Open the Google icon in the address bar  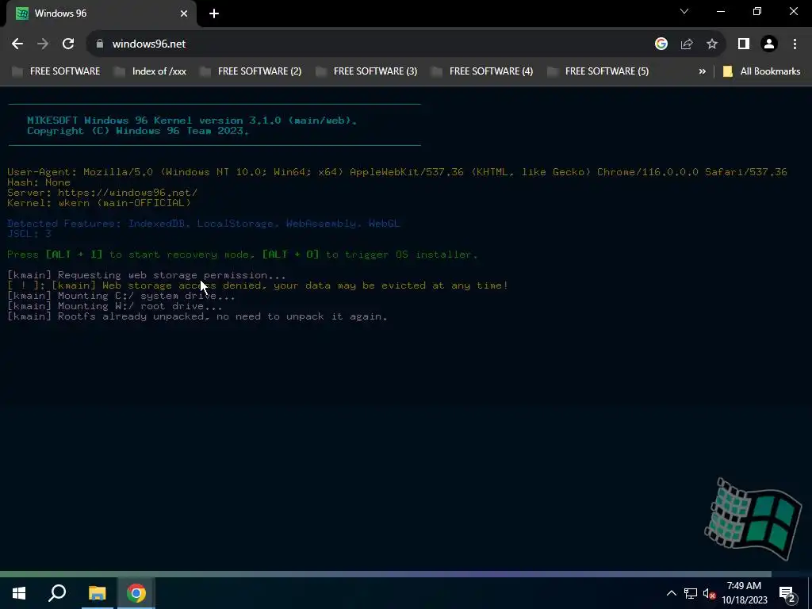661,44
